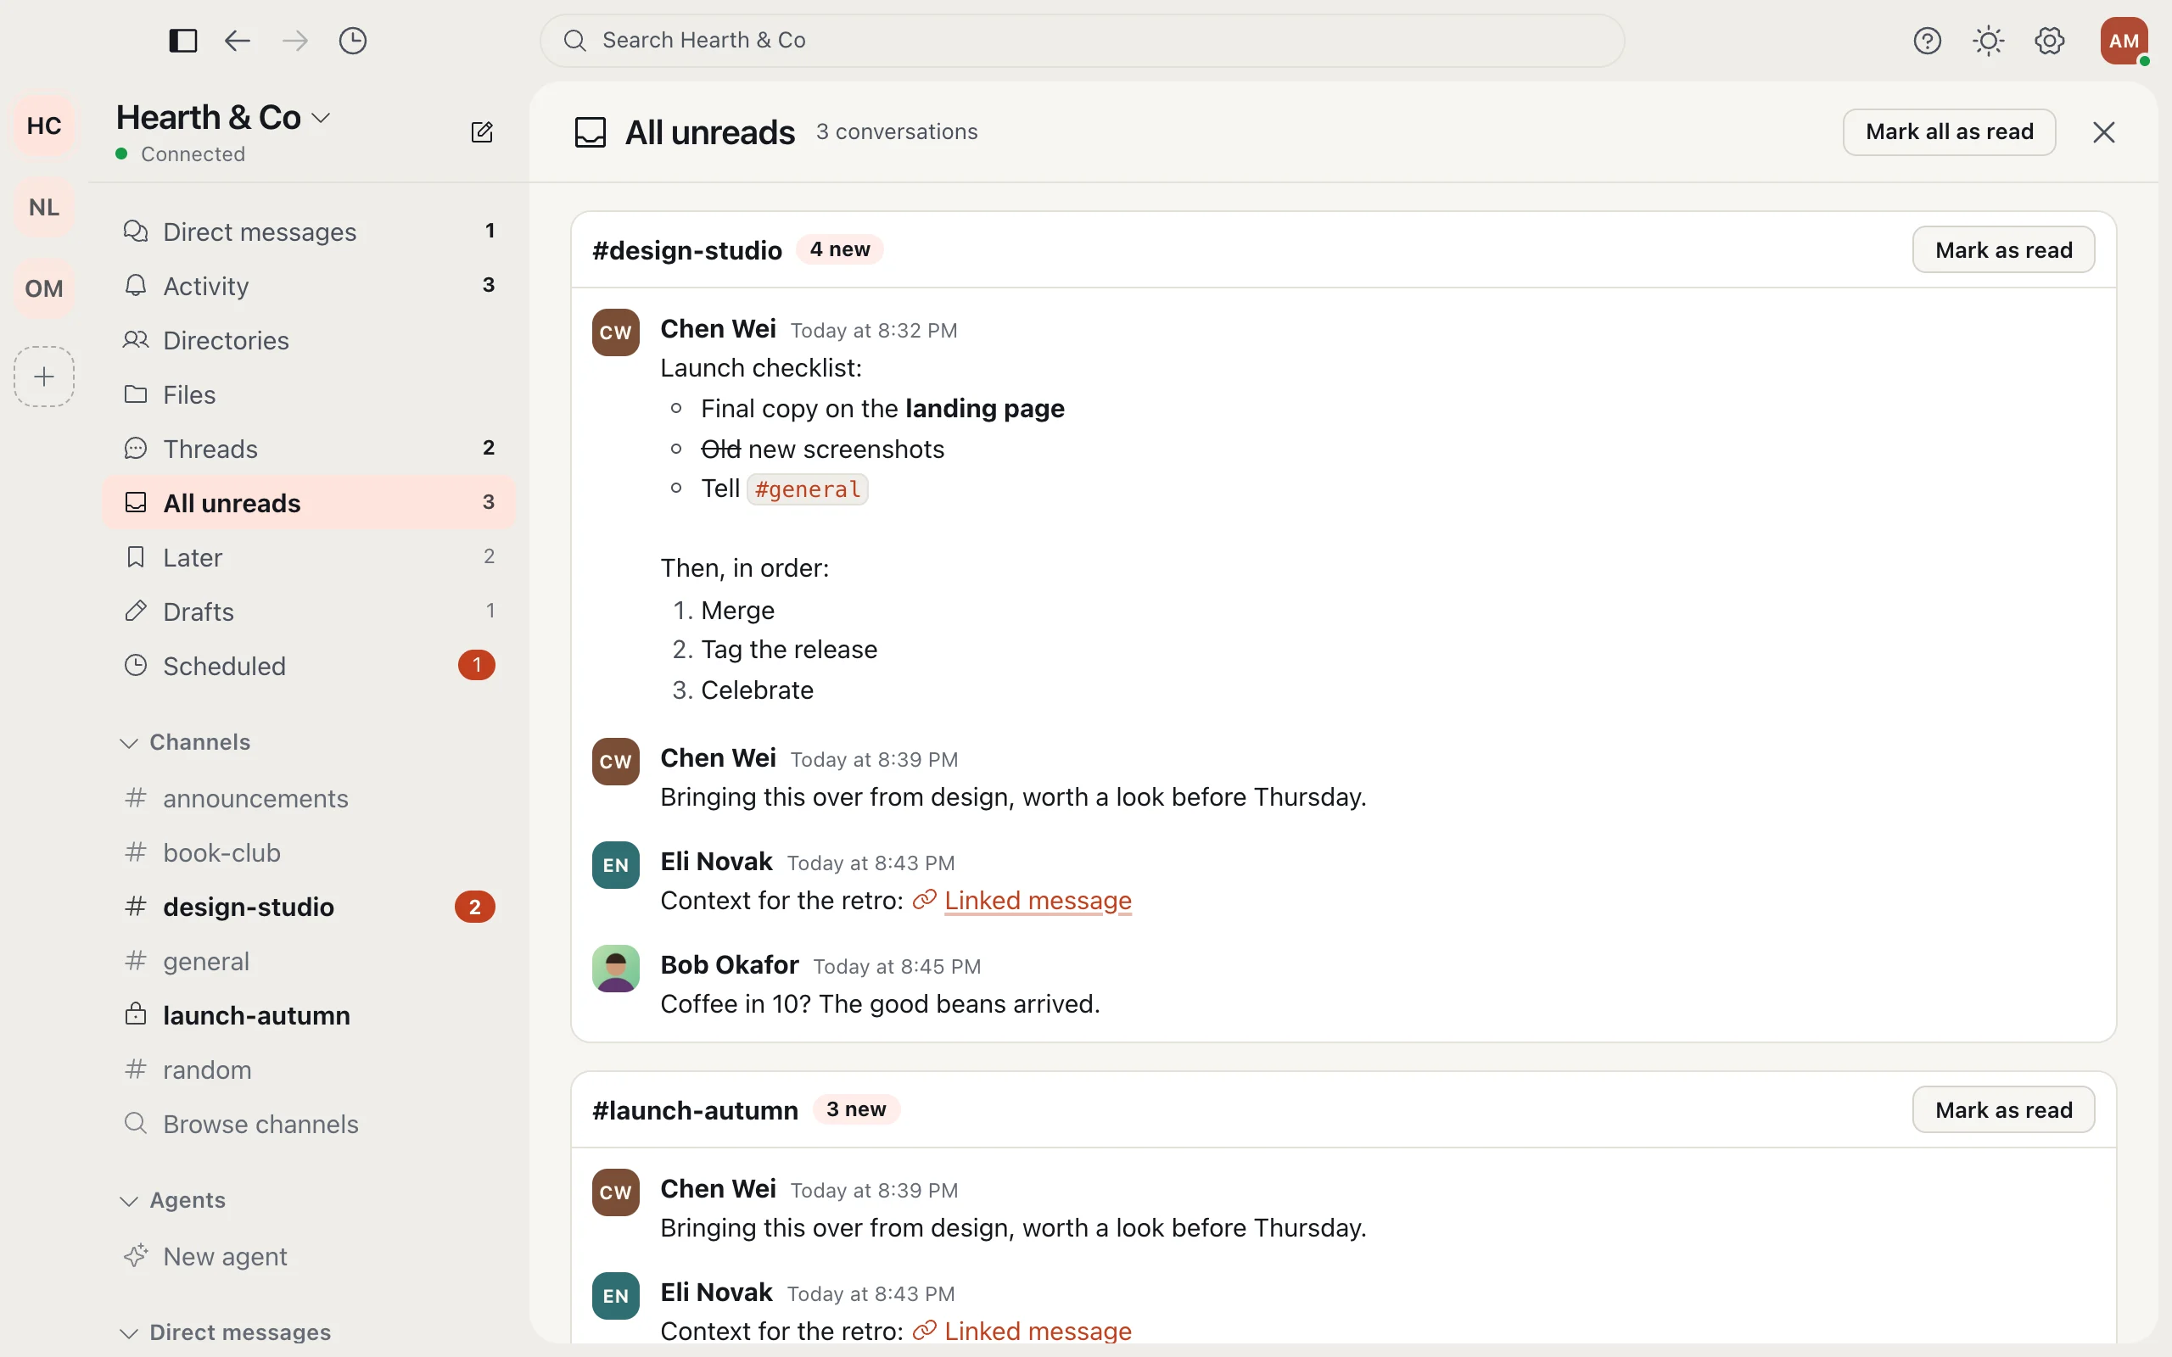
Task: Open the Threads view
Action: (x=309, y=449)
